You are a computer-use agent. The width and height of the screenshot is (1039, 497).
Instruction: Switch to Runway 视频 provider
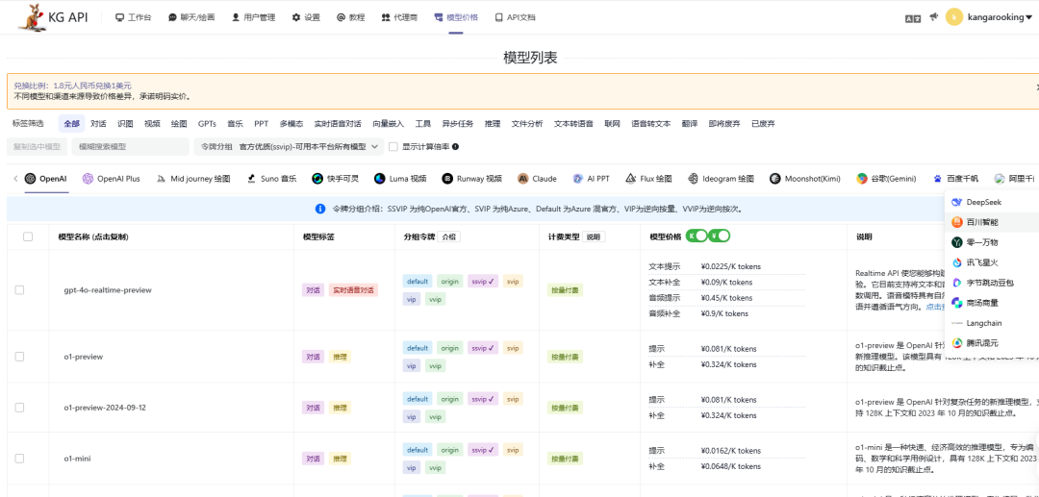pos(471,179)
